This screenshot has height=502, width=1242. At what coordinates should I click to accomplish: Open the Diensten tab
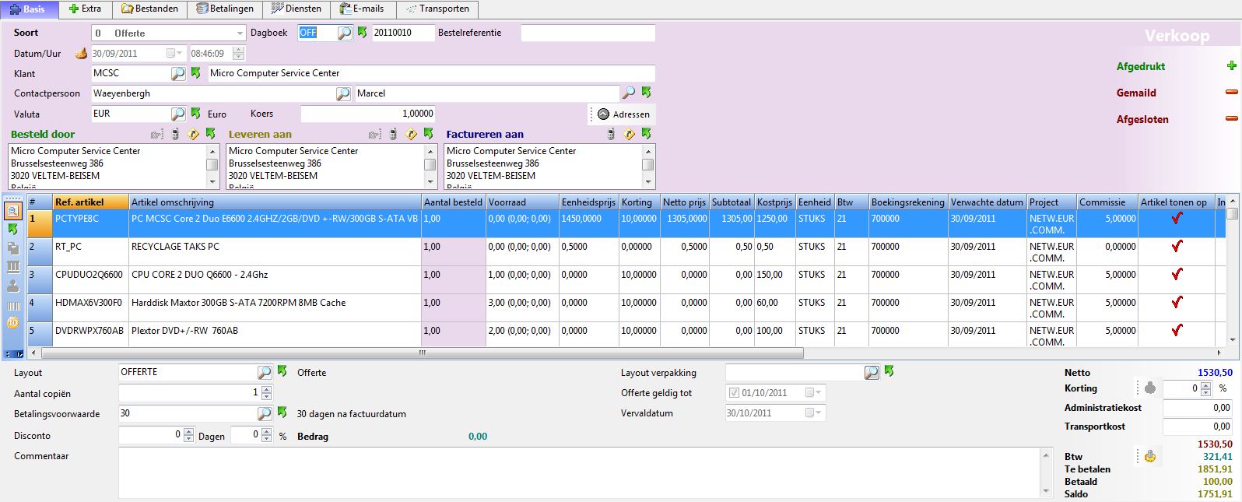click(296, 9)
